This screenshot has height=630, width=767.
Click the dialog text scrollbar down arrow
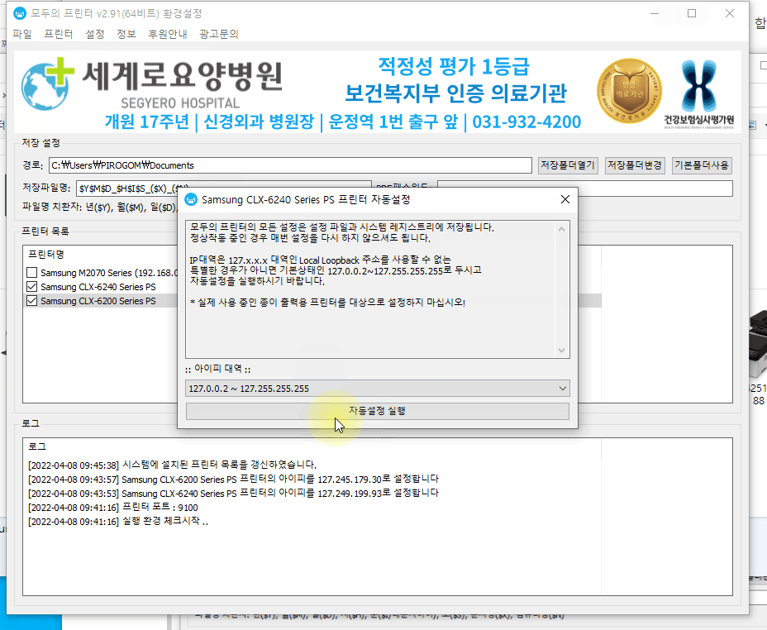561,351
